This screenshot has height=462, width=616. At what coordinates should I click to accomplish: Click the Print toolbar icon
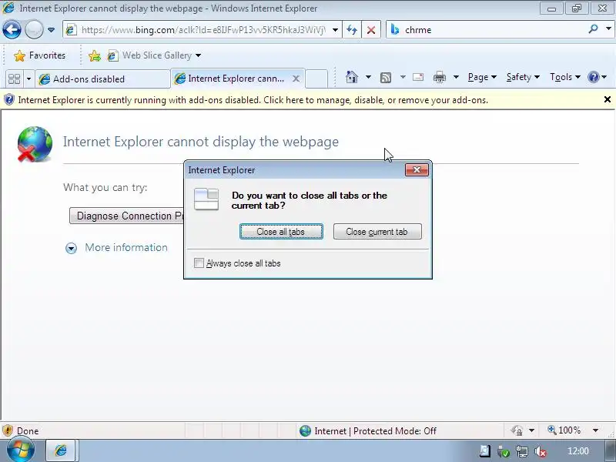439,77
